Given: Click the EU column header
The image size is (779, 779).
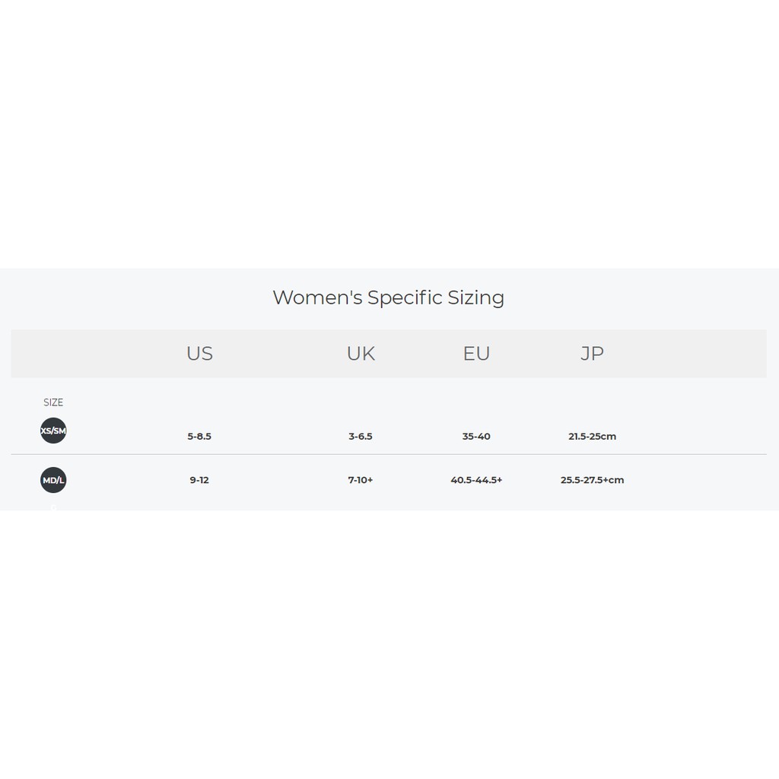Looking at the screenshot, I should [476, 354].
